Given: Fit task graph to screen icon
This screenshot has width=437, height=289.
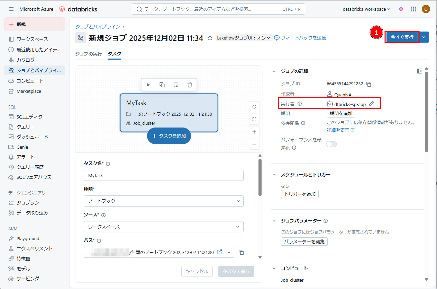Looking at the screenshot, I should click(254, 119).
